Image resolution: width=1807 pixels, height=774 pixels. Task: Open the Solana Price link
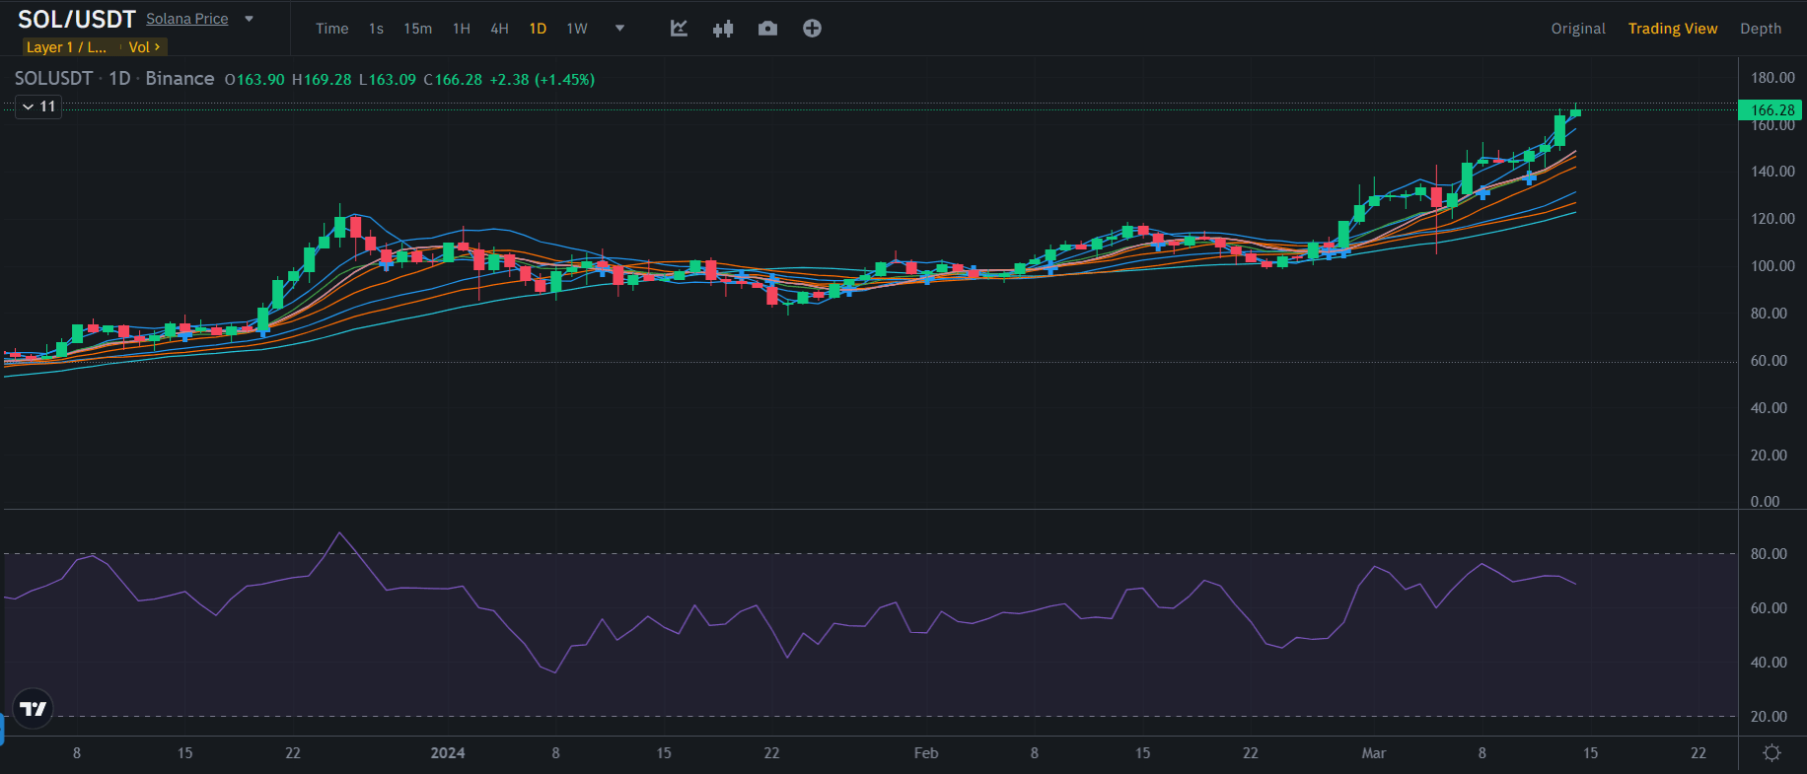point(187,19)
